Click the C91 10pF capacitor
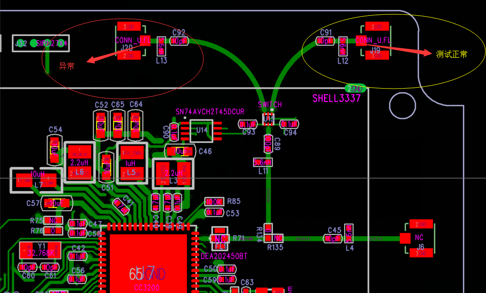Image resolution: width=486 pixels, height=293 pixels. (x=325, y=40)
